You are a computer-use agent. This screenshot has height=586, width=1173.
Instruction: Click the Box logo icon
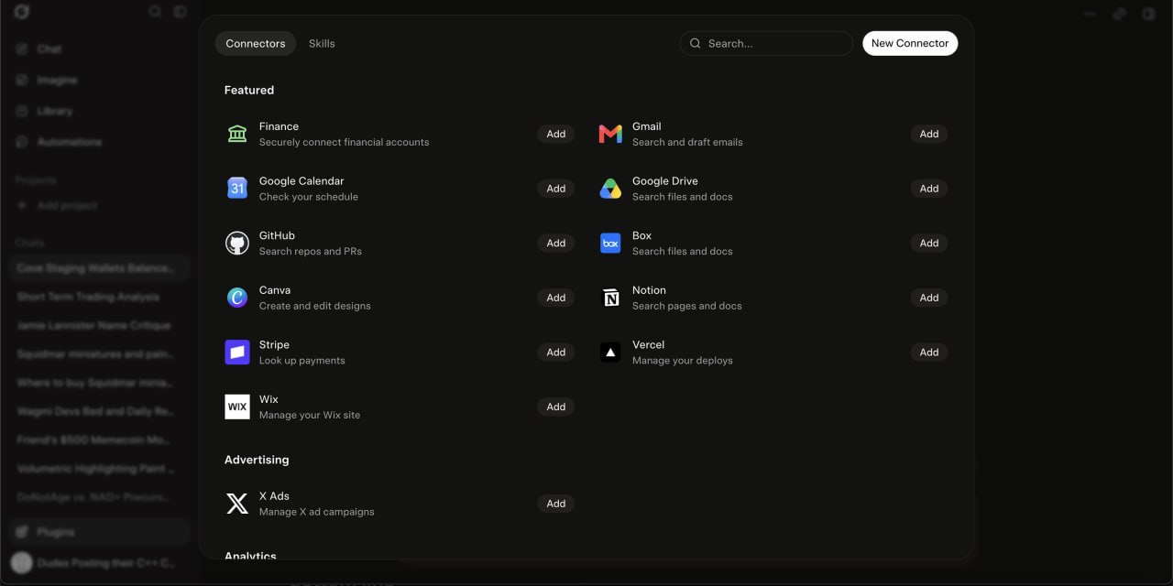[610, 243]
